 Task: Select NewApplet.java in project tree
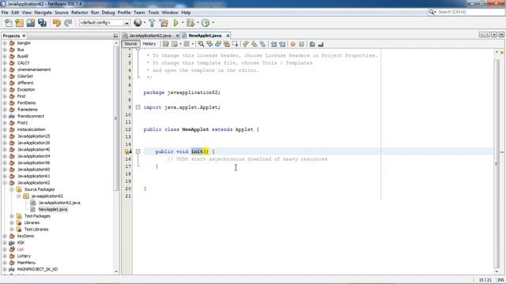(x=53, y=209)
